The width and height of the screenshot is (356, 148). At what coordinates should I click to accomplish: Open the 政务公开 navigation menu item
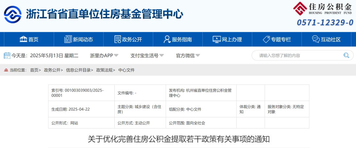128,39
